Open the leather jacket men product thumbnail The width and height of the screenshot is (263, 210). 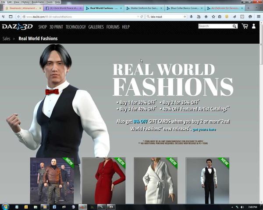click(52, 181)
